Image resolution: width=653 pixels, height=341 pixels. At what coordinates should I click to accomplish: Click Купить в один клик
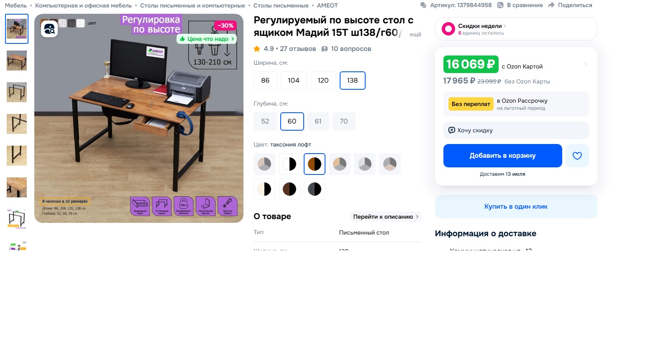(516, 207)
